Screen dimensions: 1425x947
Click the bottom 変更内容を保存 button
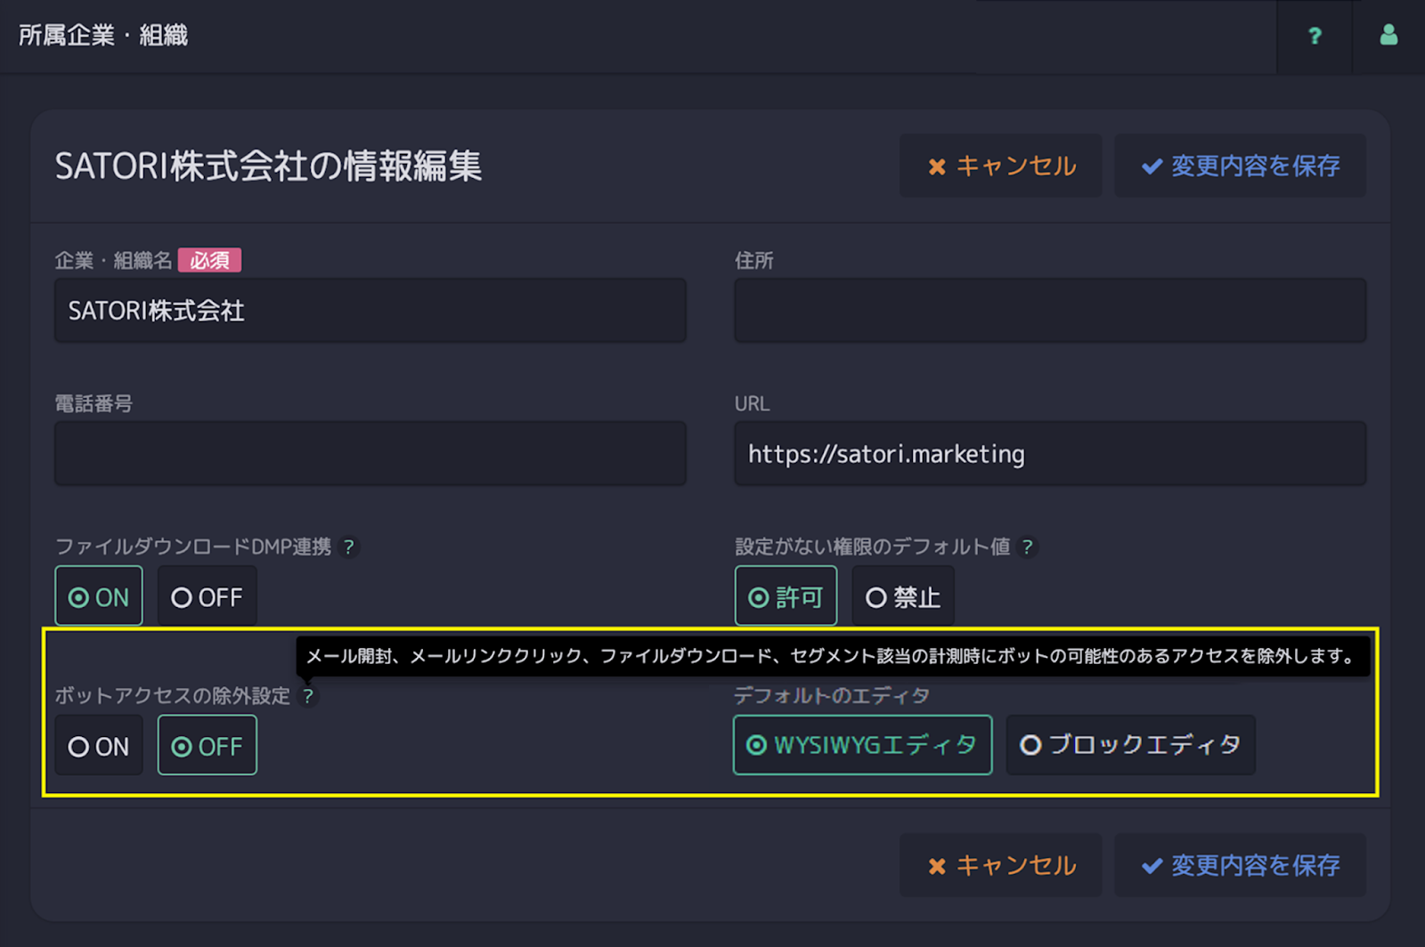pos(1240,865)
